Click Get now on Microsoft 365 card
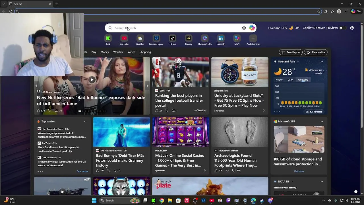 (299, 171)
